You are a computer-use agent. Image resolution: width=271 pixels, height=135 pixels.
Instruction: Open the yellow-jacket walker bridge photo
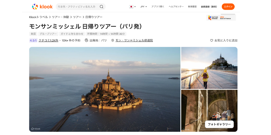tap(209, 68)
